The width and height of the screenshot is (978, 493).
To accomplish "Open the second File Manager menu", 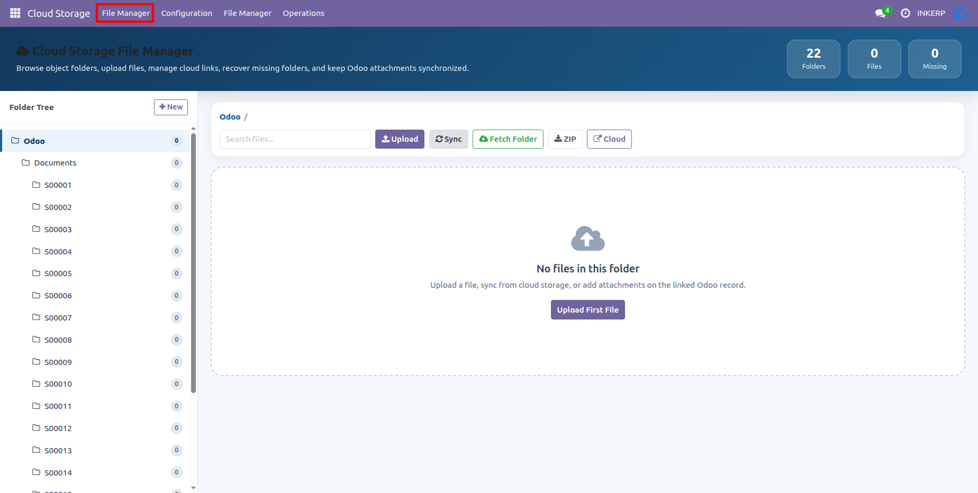I will pyautogui.click(x=247, y=13).
